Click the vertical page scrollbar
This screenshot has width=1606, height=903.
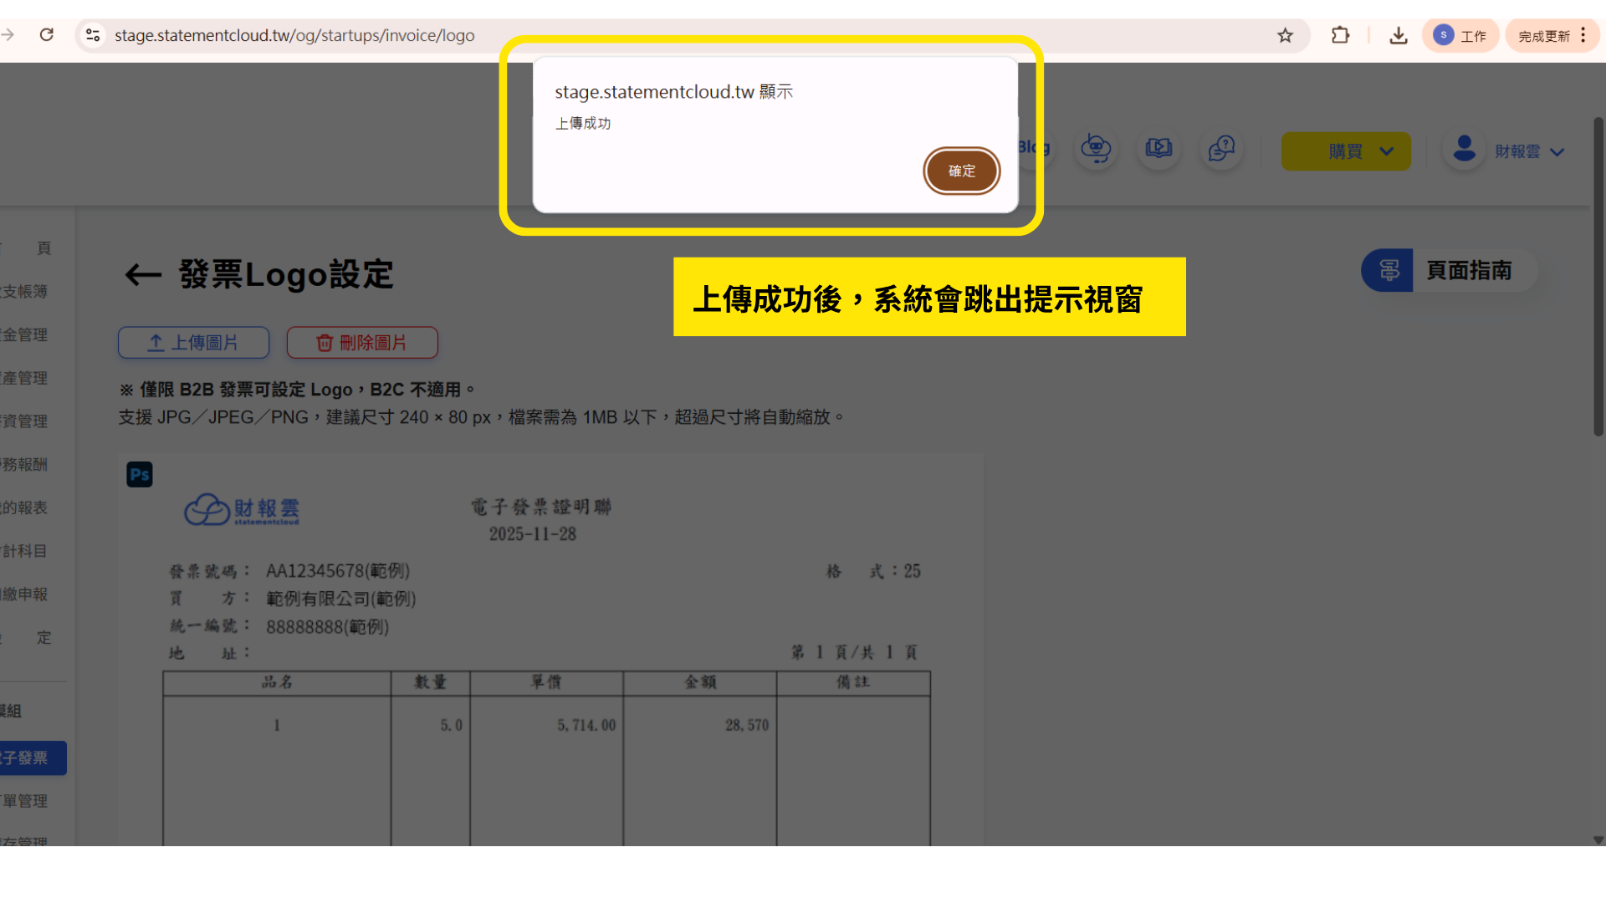pyautogui.click(x=1598, y=276)
